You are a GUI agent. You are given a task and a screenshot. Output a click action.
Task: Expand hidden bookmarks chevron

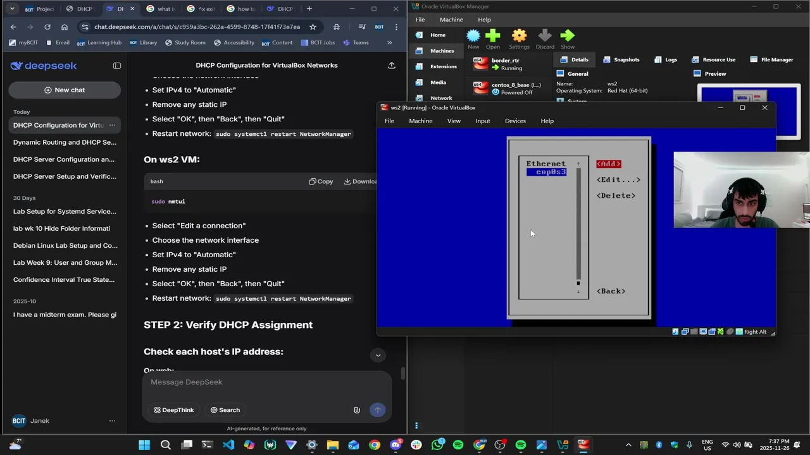coord(389,43)
